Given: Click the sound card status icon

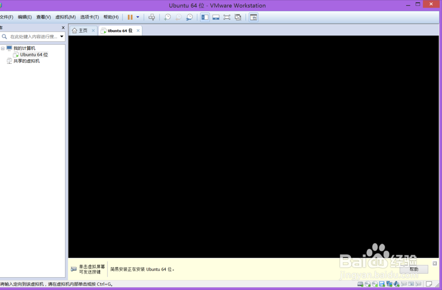Looking at the screenshot, I should pyautogui.click(x=396, y=284).
